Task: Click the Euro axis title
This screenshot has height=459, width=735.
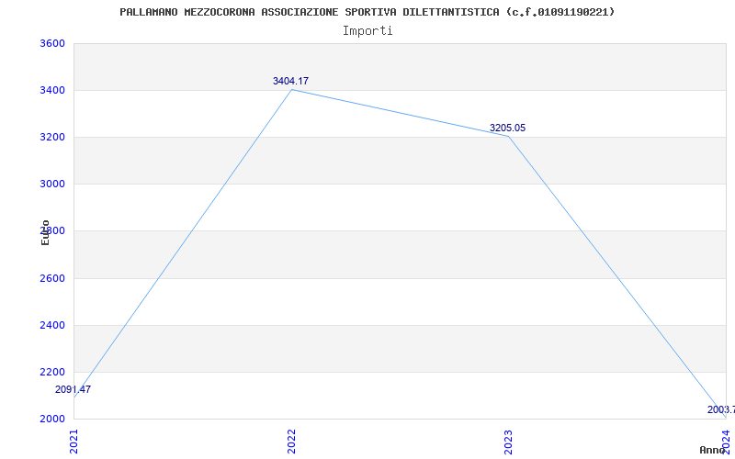Action: click(x=45, y=232)
